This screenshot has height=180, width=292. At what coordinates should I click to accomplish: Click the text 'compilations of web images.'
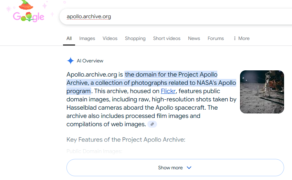coord(106,124)
